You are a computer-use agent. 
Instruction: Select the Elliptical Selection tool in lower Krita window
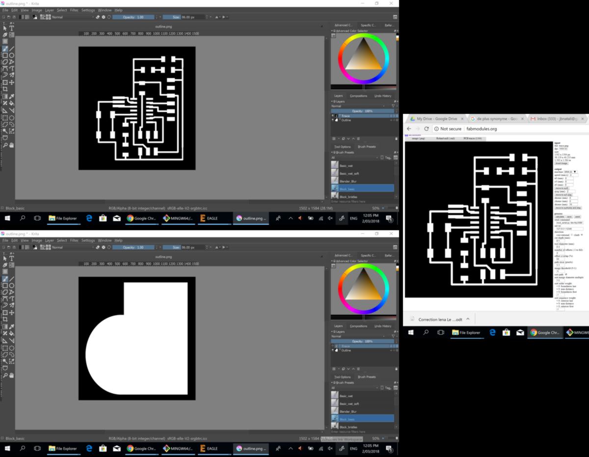pos(12,348)
